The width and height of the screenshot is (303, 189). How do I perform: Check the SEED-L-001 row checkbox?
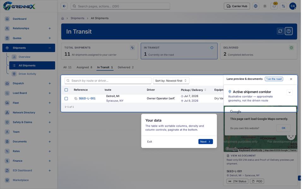coord(66,99)
